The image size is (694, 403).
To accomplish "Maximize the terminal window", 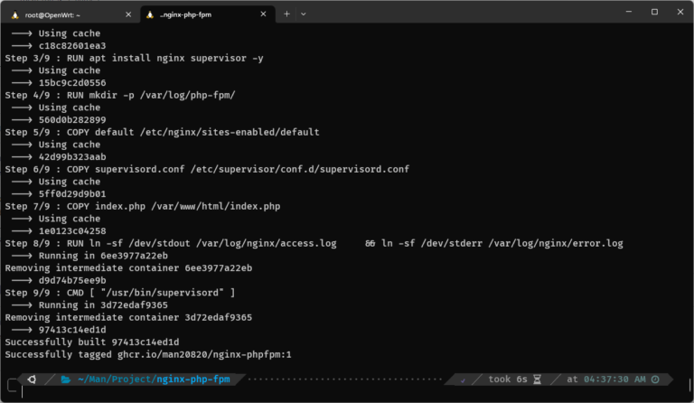I will coord(654,12).
